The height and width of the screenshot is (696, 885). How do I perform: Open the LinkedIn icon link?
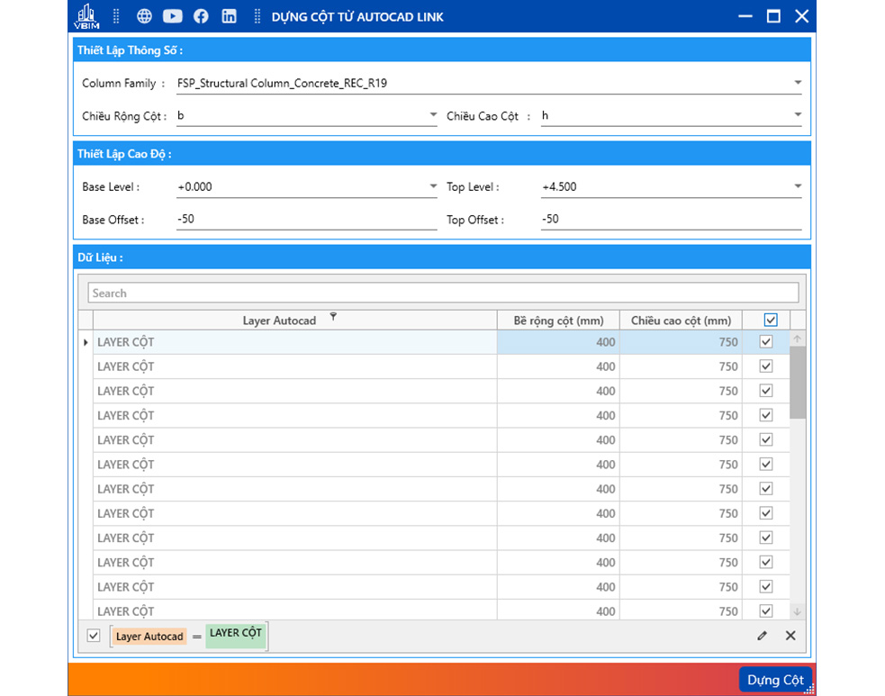point(230,16)
